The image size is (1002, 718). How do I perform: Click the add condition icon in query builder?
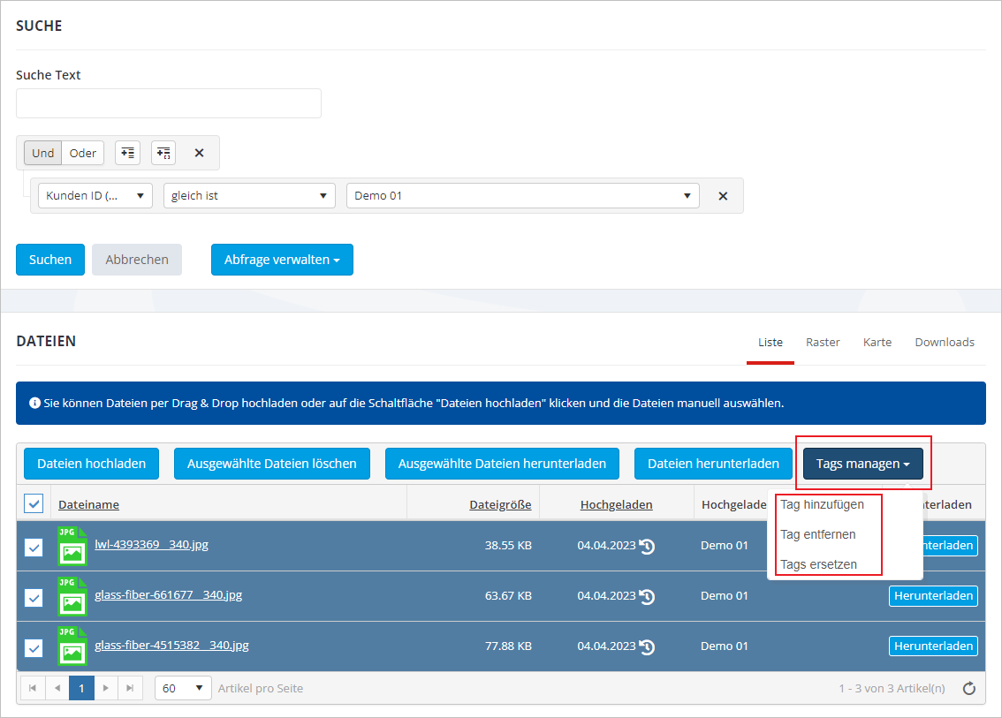tap(127, 153)
